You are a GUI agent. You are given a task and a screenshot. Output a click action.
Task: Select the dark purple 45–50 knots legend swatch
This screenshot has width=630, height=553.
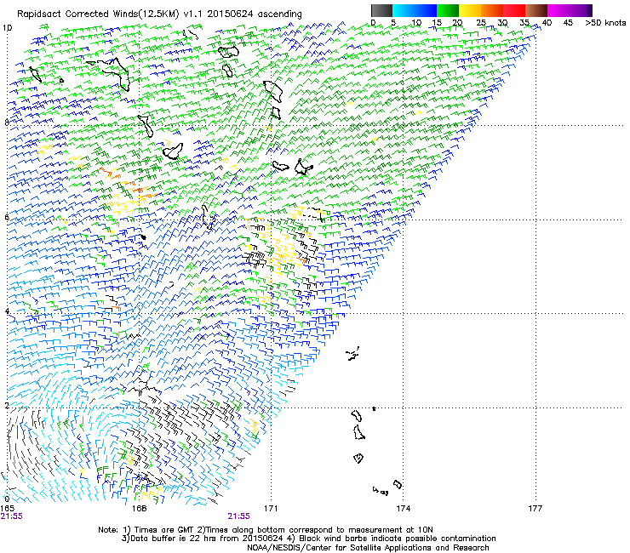[x=581, y=10]
